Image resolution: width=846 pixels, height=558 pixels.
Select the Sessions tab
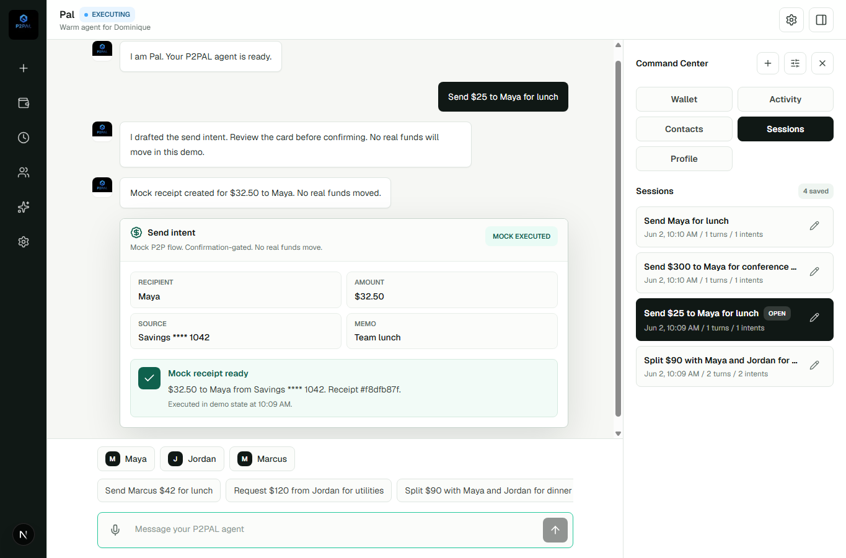pos(785,129)
